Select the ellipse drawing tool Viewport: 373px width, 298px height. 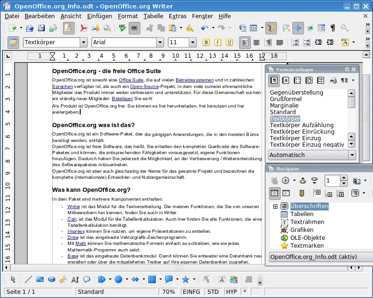(52, 279)
